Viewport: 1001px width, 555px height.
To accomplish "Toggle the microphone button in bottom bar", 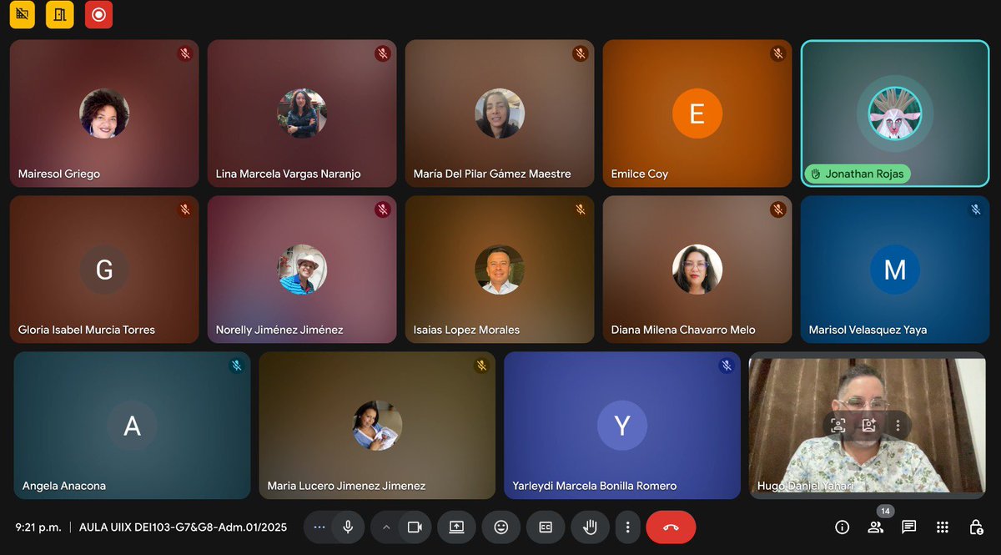I will coord(348,527).
